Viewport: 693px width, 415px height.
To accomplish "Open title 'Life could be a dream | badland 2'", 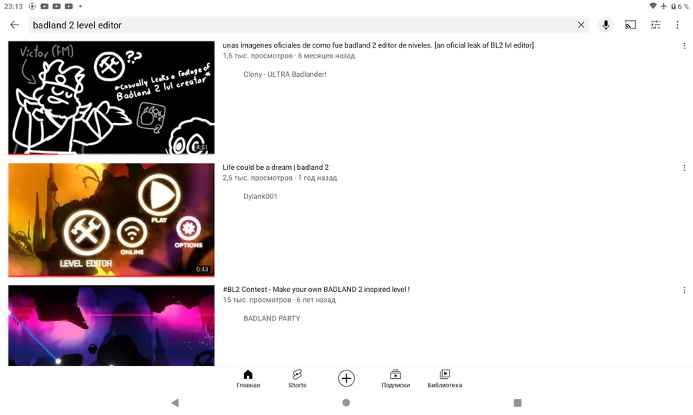I will (x=276, y=167).
